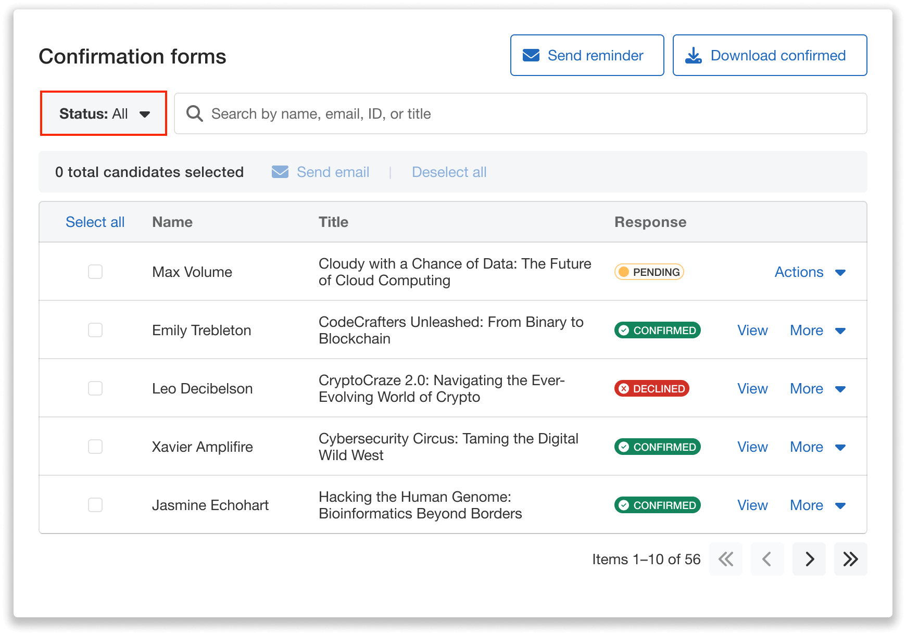Image resolution: width=906 pixels, height=635 pixels.
Task: Click the download icon on Download confirmed
Action: coord(694,55)
